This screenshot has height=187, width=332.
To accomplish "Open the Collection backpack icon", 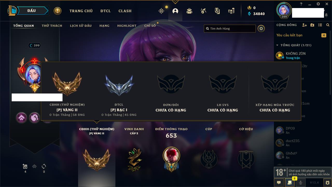I will (x=189, y=11).
